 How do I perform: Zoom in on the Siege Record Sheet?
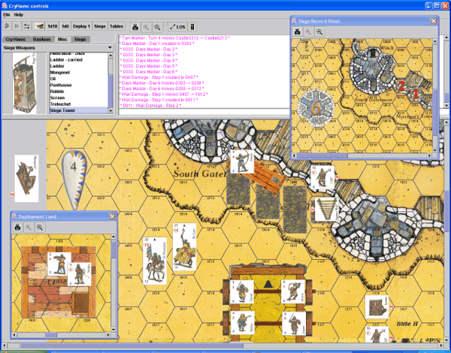coord(308,32)
